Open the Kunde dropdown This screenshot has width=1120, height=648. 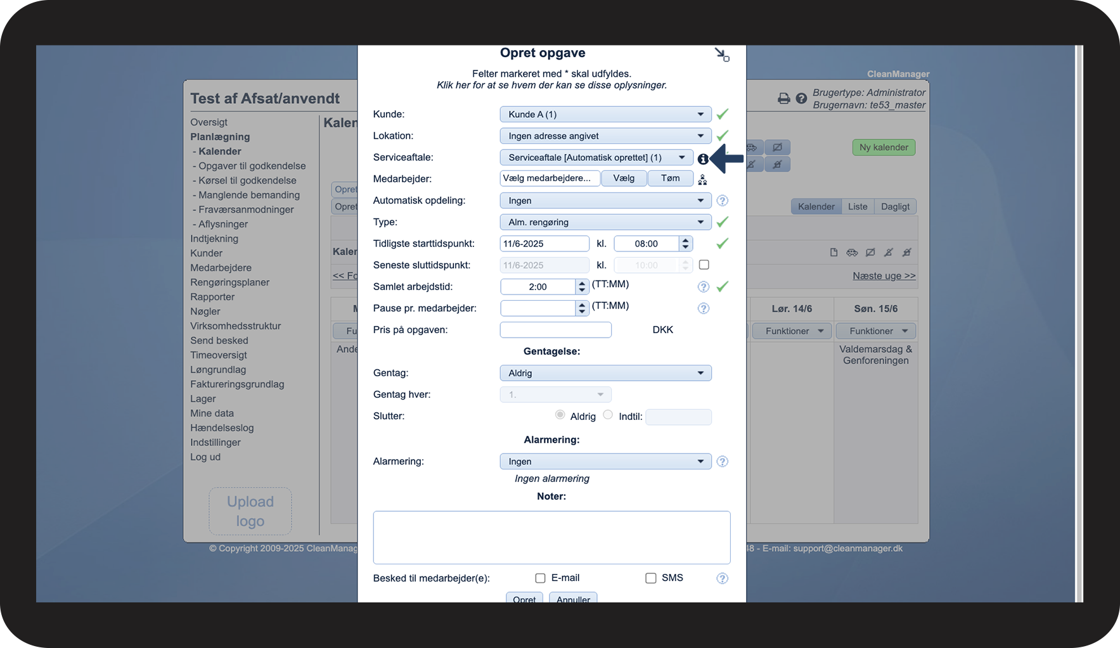605,115
